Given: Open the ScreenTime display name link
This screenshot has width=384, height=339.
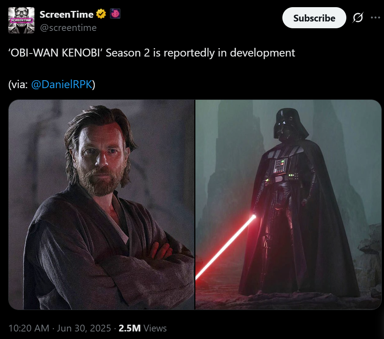Looking at the screenshot, I should pos(66,14).
